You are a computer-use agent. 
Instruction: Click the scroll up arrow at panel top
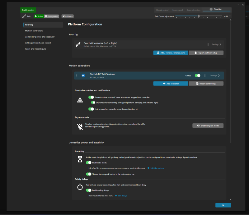pyautogui.click(x=230, y=20)
